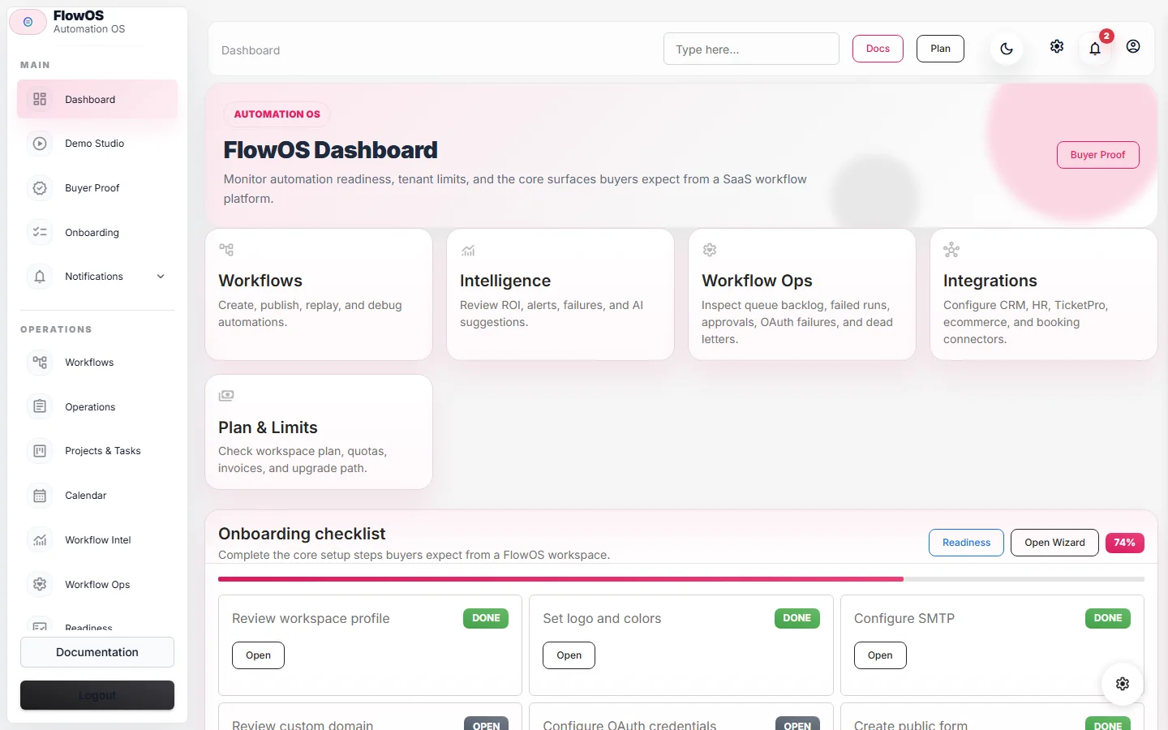Click the Onboarding checklist icon in sidebar
This screenshot has width=1168, height=730.
point(40,232)
